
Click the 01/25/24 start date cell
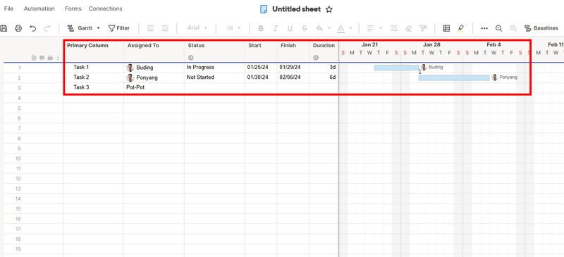point(261,67)
